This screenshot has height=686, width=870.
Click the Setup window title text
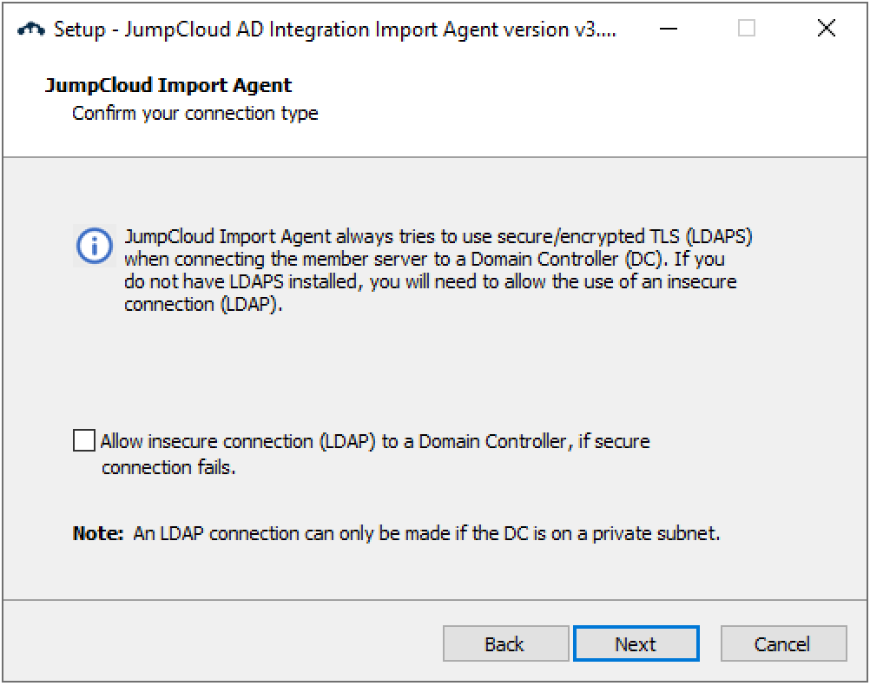pyautogui.click(x=334, y=29)
